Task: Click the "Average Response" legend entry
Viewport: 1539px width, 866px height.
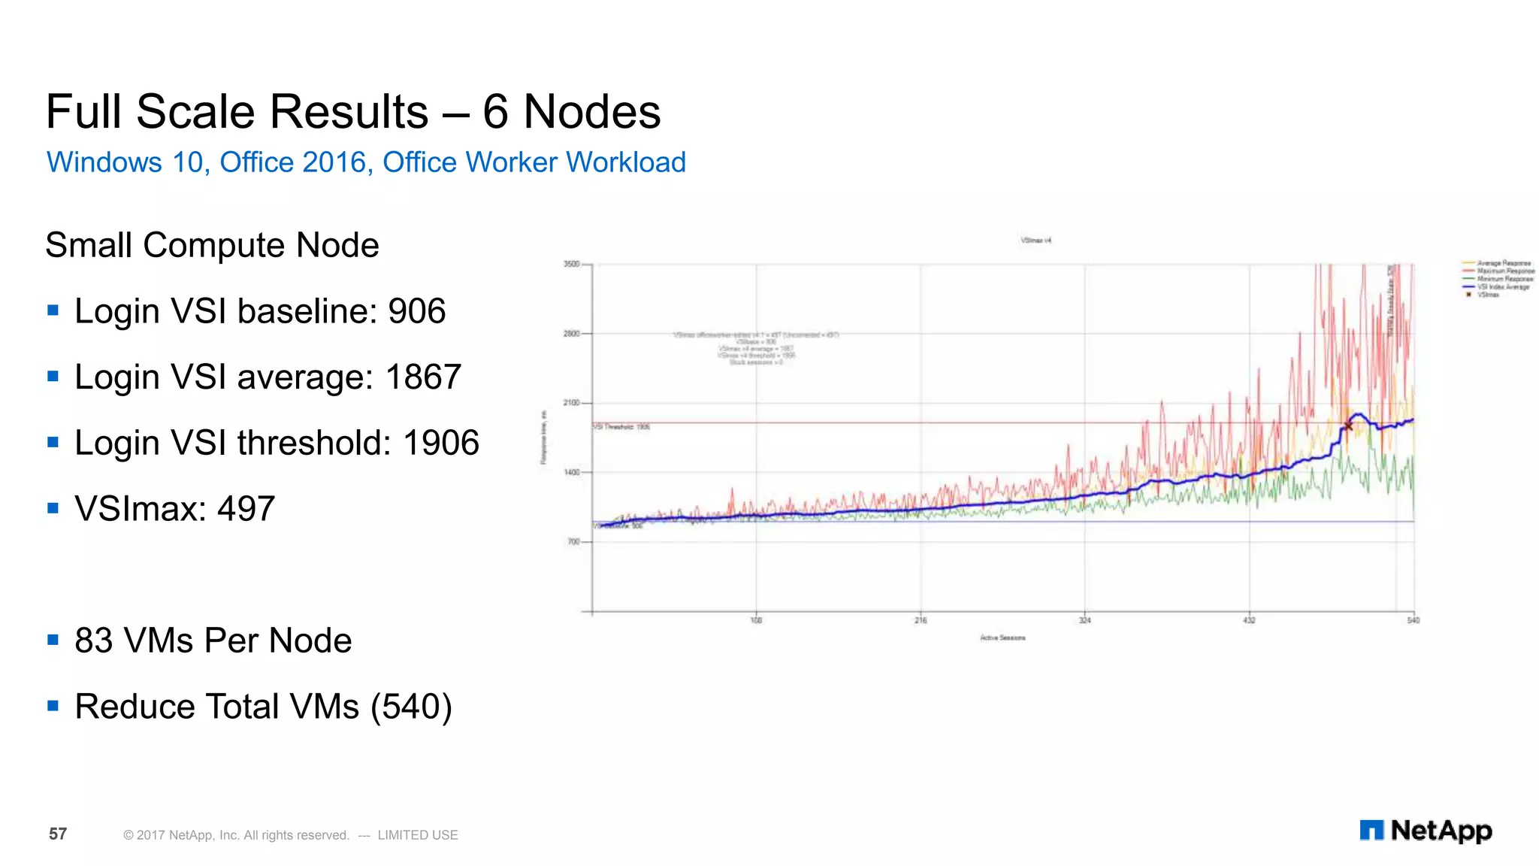Action: tap(1497, 264)
